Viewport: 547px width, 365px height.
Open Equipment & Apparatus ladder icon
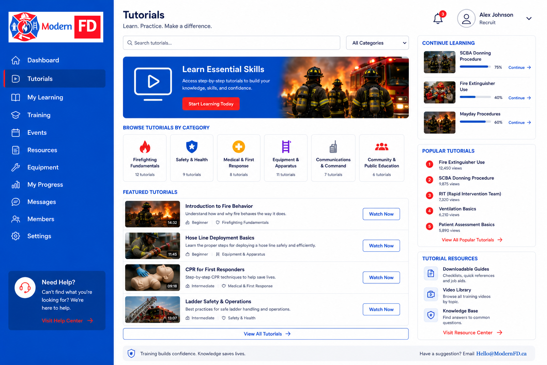coord(286,146)
